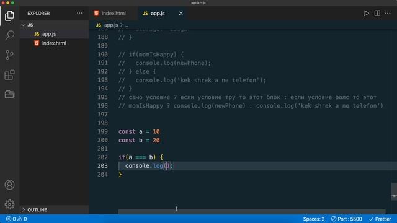Screen dimensions: 397x223
Task: Open editor more actions ellipsis
Action: click(x=388, y=13)
